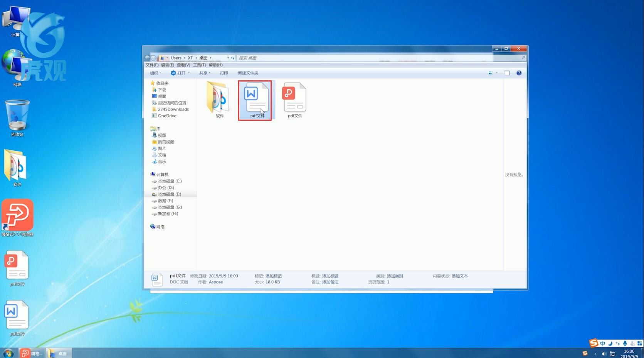Click 添加标题 in details pane
The width and height of the screenshot is (644, 358).
click(330, 276)
